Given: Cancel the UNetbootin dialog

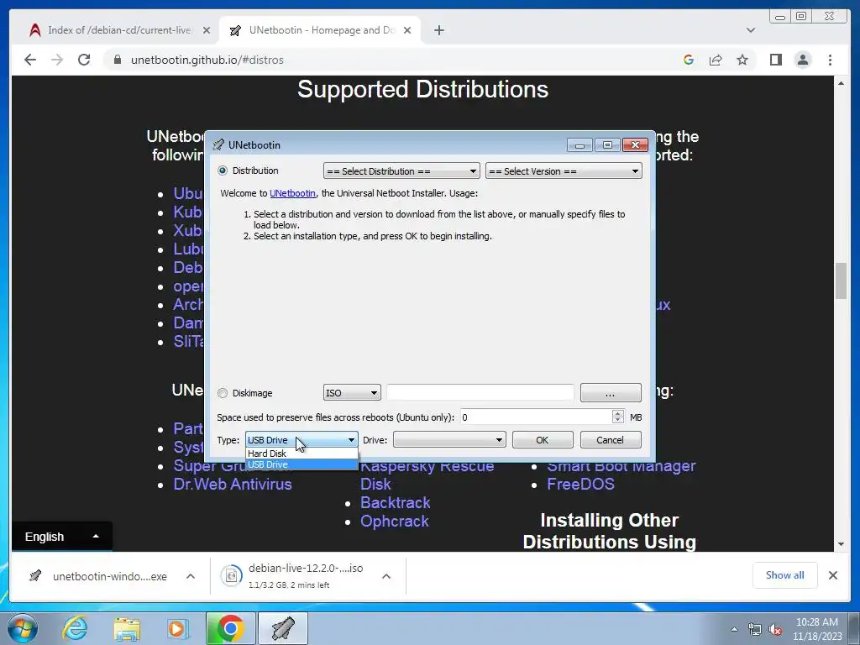Looking at the screenshot, I should 611,440.
